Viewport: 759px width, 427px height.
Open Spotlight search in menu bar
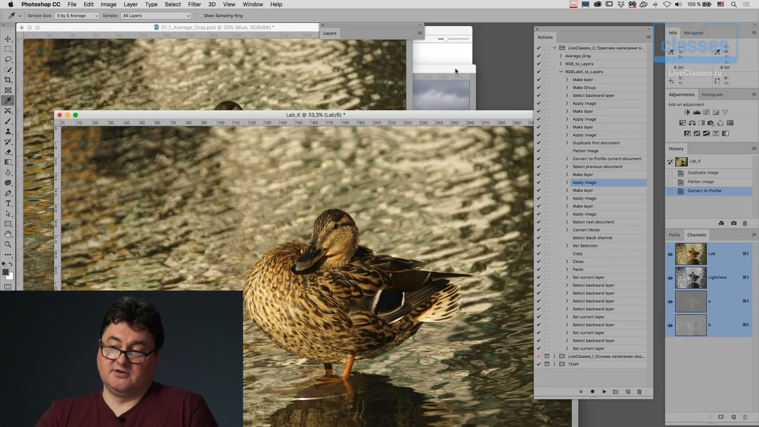[734, 4]
